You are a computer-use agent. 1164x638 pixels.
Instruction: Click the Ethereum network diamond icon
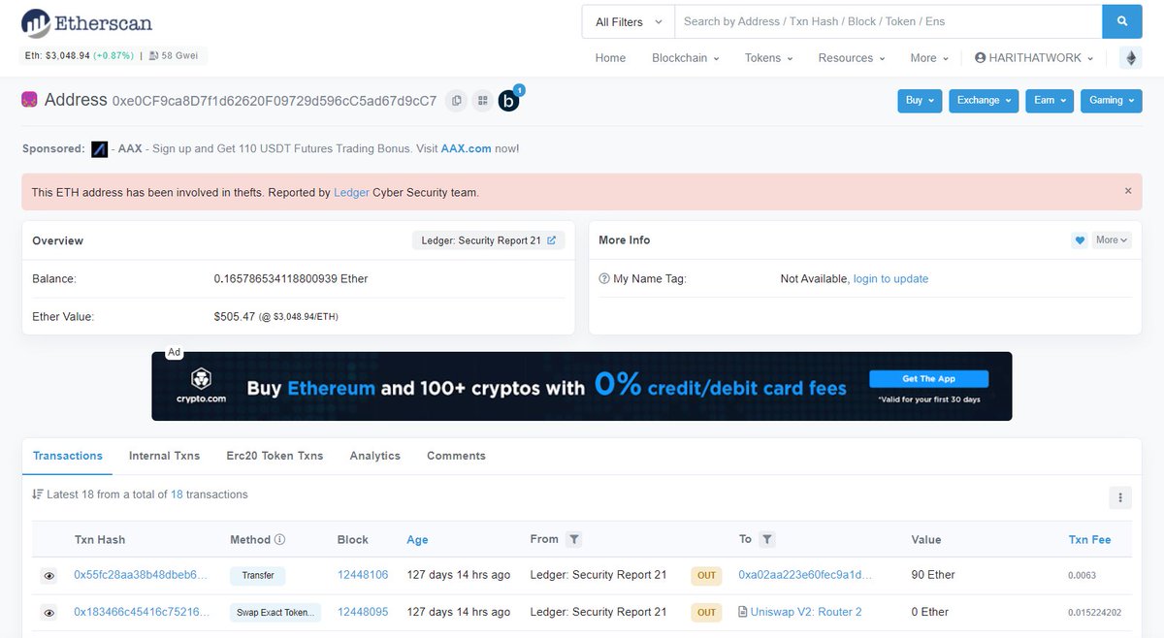(x=1130, y=58)
